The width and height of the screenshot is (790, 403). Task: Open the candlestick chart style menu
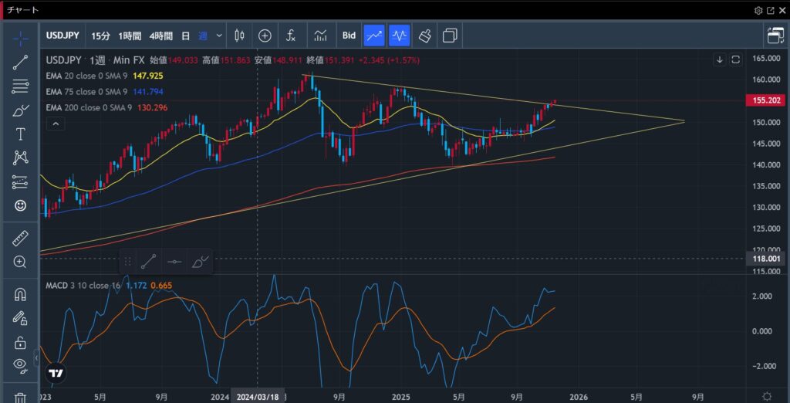pos(239,36)
